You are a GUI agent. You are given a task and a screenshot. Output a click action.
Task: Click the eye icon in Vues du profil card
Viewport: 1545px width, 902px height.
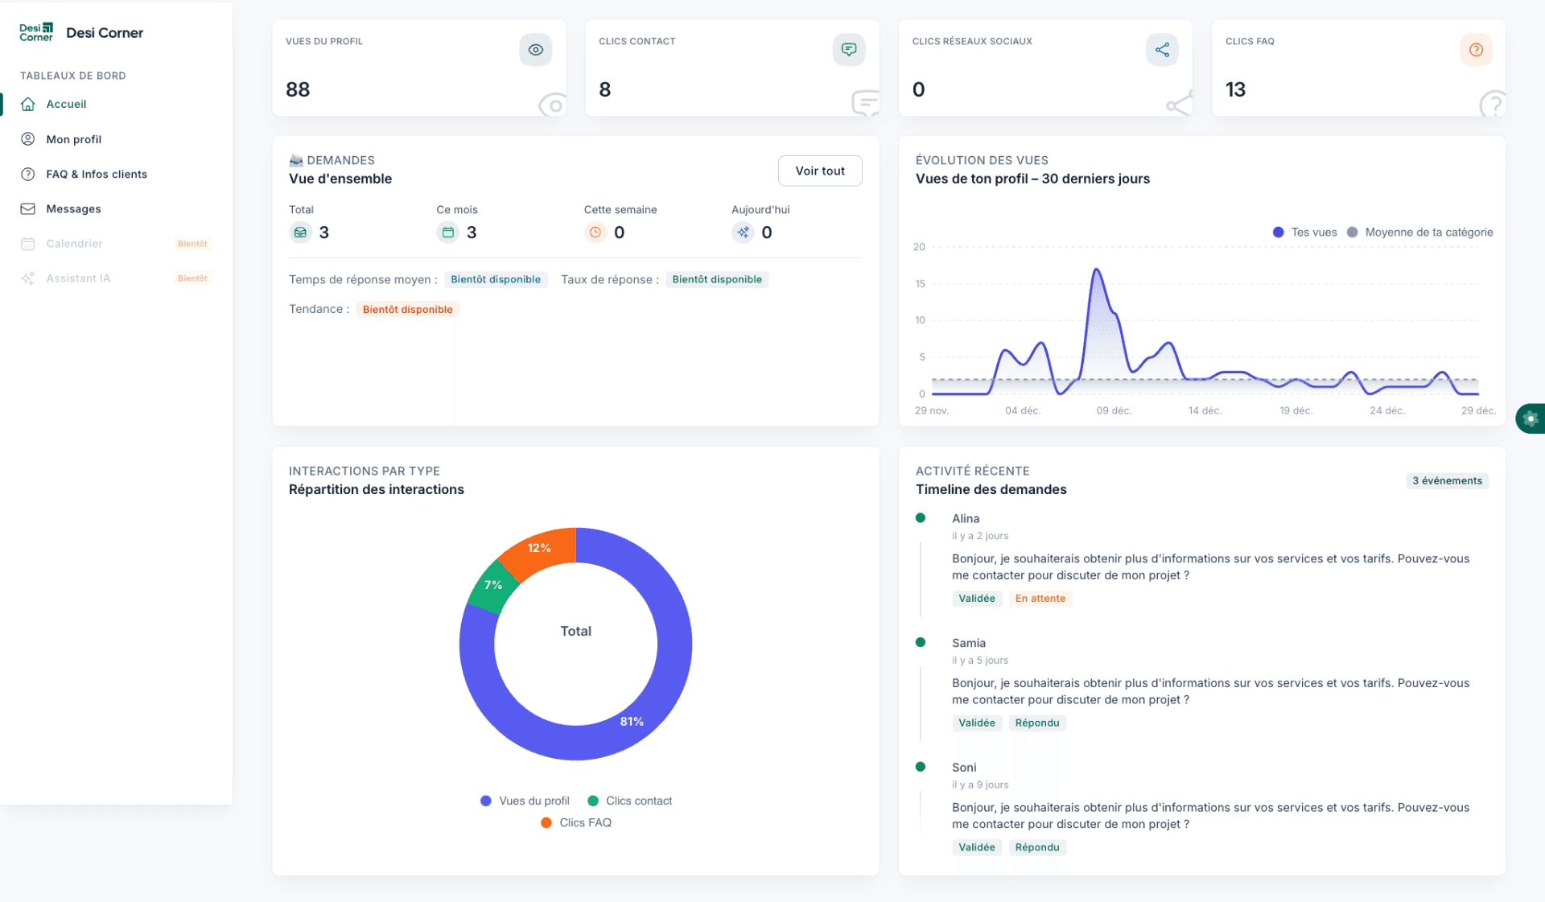click(x=535, y=50)
